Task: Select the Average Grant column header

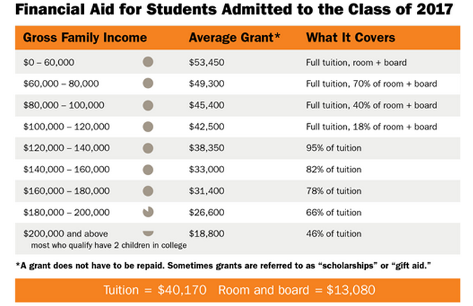Action: point(234,38)
